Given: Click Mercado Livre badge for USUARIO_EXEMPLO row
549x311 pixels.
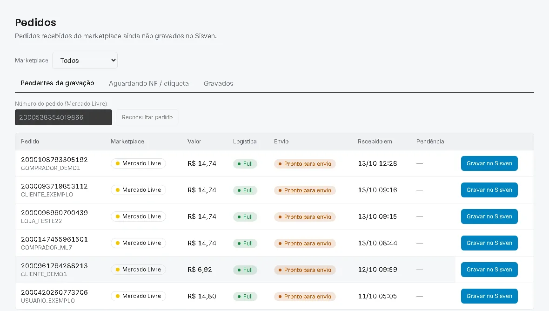Looking at the screenshot, I should coord(138,296).
